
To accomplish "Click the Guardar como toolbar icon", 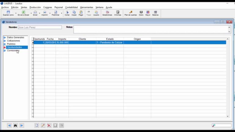I will pyautogui.click(x=8, y=13).
